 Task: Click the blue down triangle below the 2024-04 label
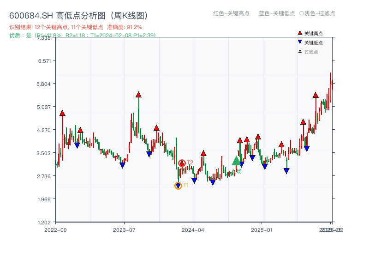194,180
